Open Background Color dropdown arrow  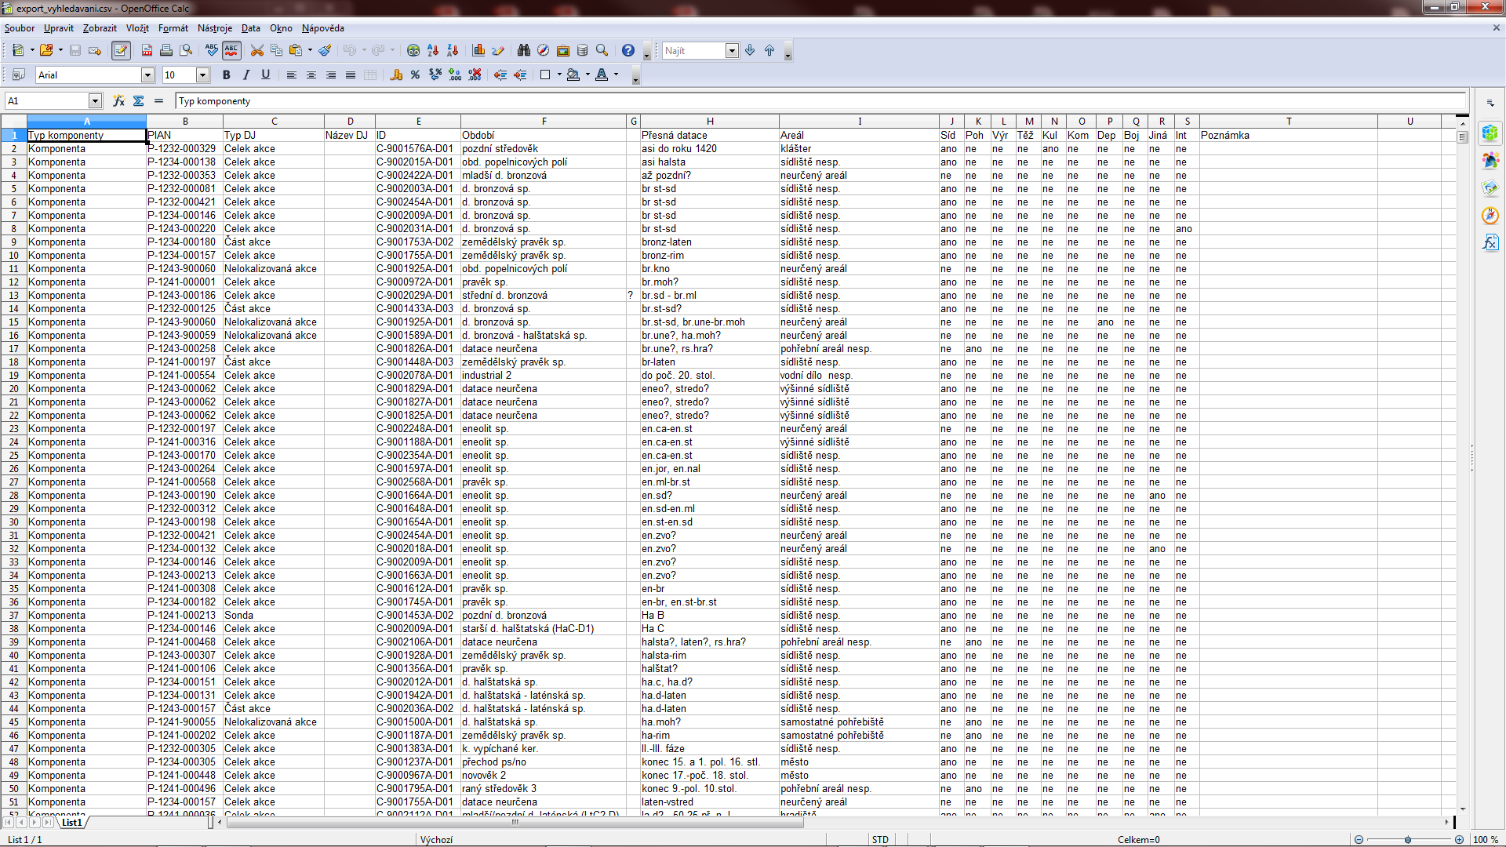click(587, 75)
